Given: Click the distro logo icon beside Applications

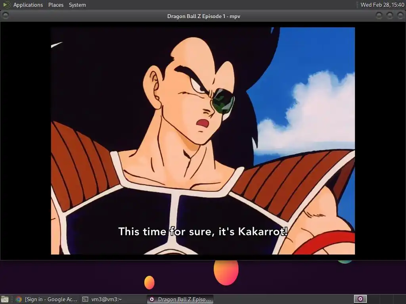Looking at the screenshot, I should (x=6, y=5).
